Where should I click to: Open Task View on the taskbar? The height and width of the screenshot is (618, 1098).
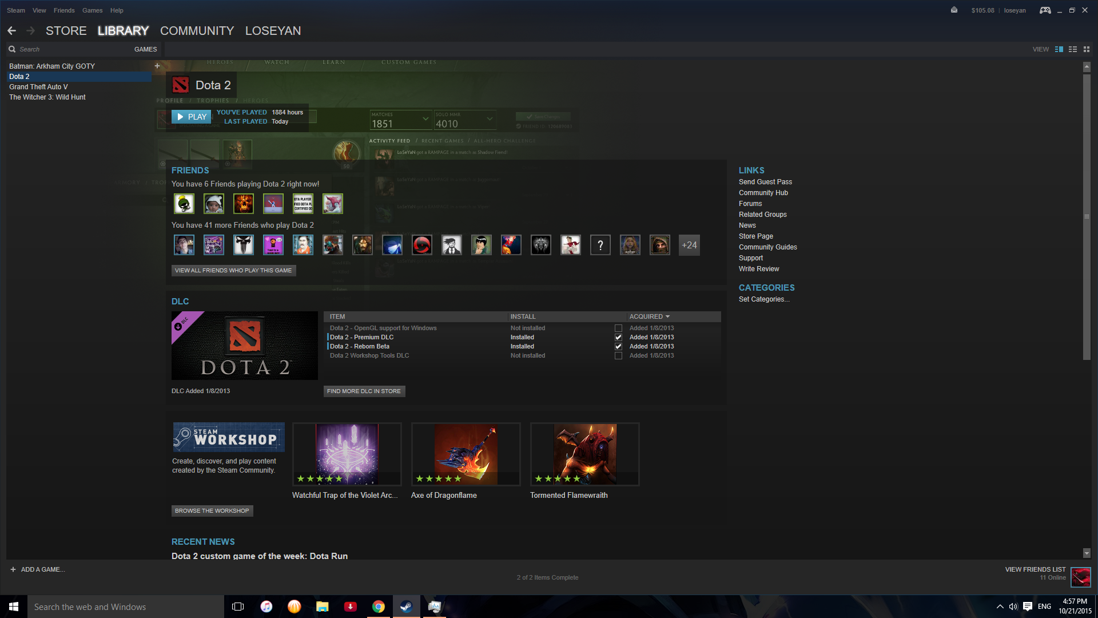(238, 607)
